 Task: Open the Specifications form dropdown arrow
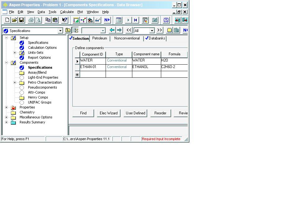click(60, 31)
